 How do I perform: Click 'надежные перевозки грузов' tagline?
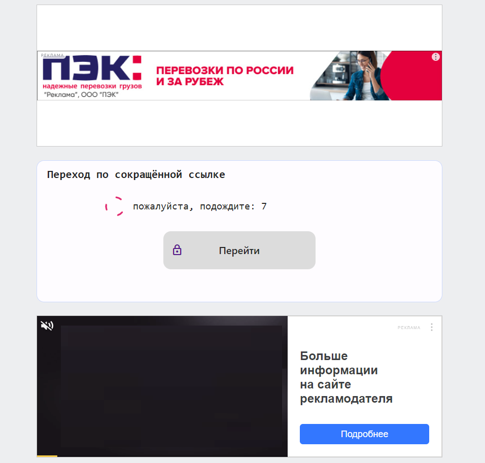(92, 86)
